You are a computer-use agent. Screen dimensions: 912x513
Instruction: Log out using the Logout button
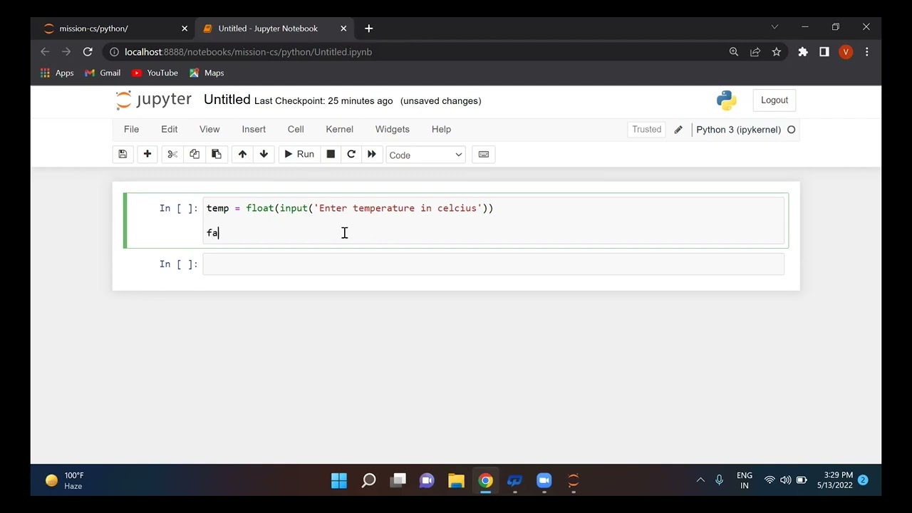click(x=774, y=100)
